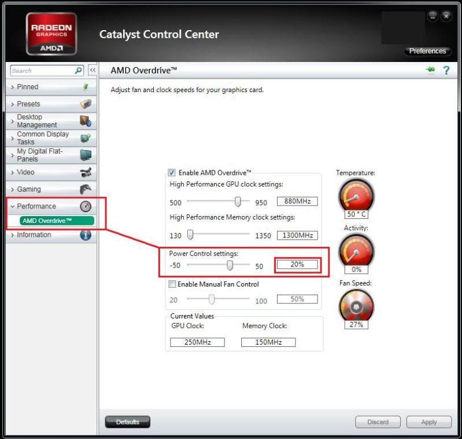Click the Common Display Tasks icon
This screenshot has height=439, width=462.
point(86,138)
